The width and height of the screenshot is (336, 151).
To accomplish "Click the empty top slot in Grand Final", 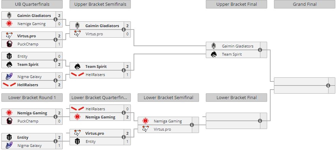I will coord(300,81).
